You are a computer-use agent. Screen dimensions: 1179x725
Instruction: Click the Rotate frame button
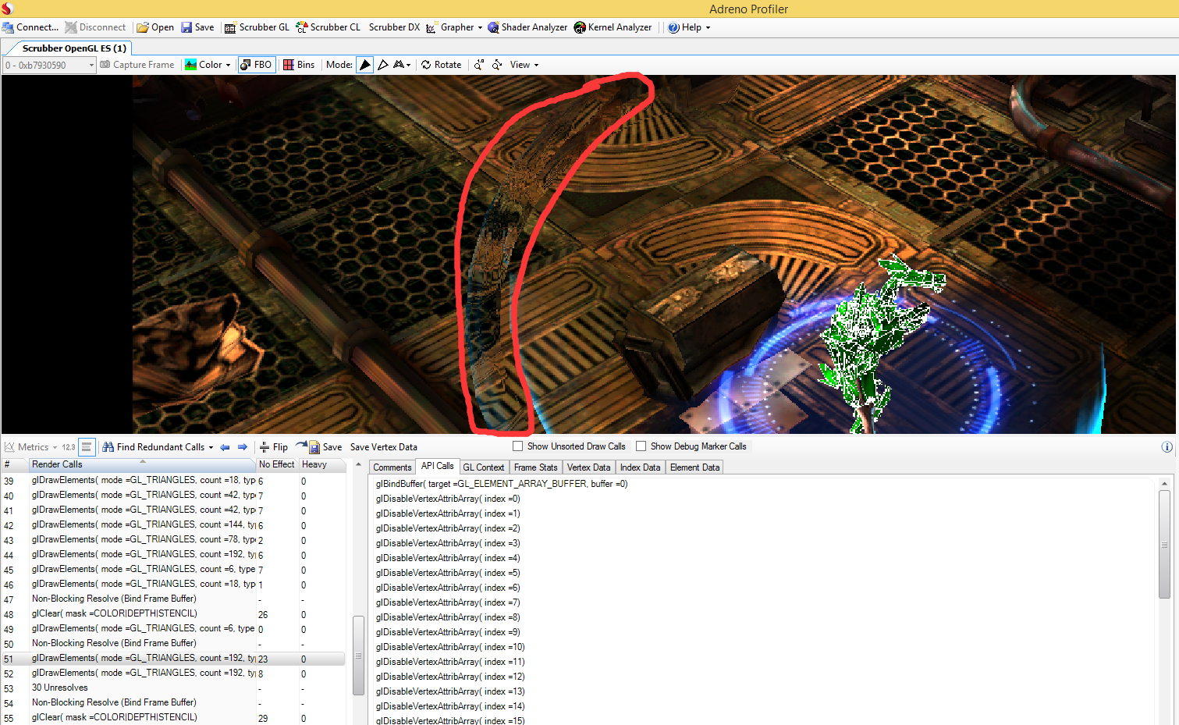[x=442, y=65]
